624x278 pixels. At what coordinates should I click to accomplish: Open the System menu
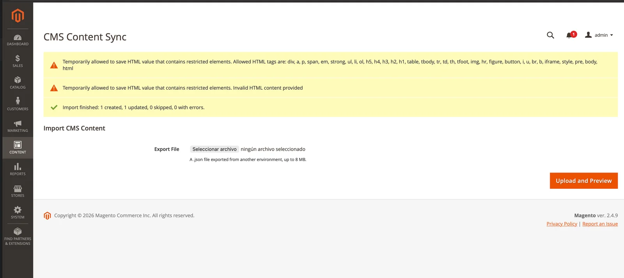pos(18,212)
